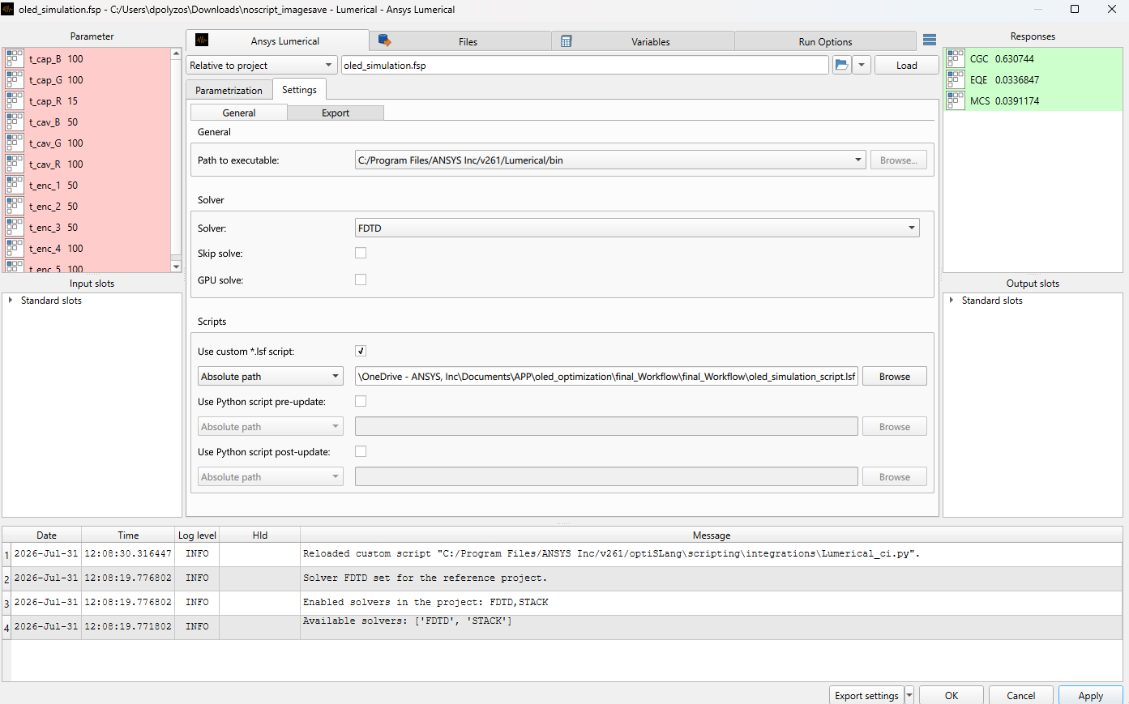Screen dimensions: 1129x704
Task: Click the t_enc_3 parameter icon
Action: click(15, 227)
